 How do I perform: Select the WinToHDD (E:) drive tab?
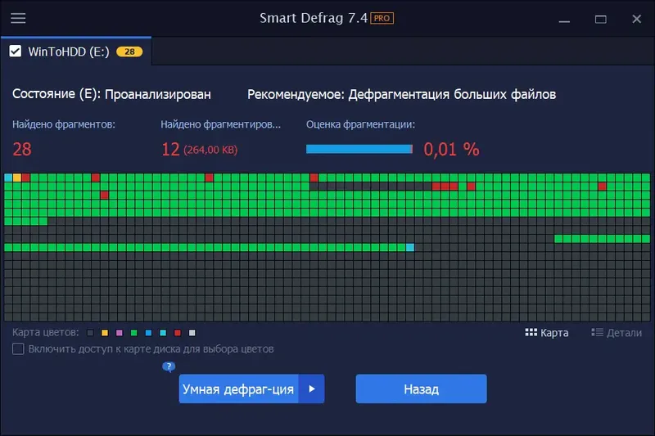click(x=76, y=52)
